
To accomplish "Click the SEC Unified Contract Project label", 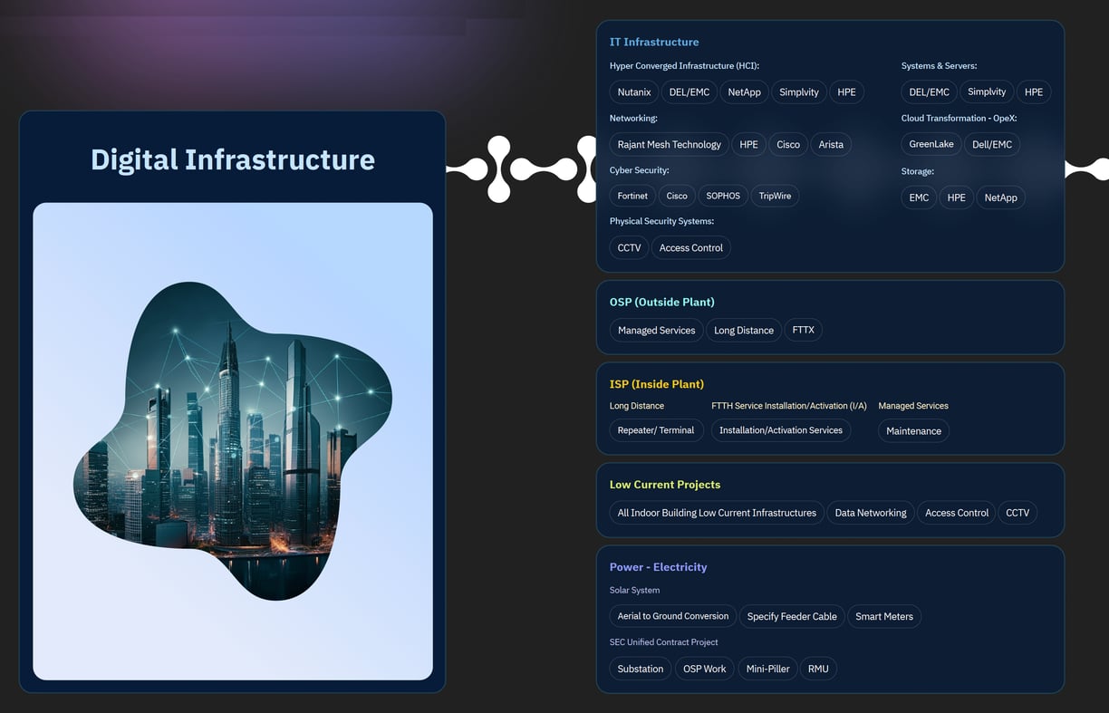I will 663,642.
